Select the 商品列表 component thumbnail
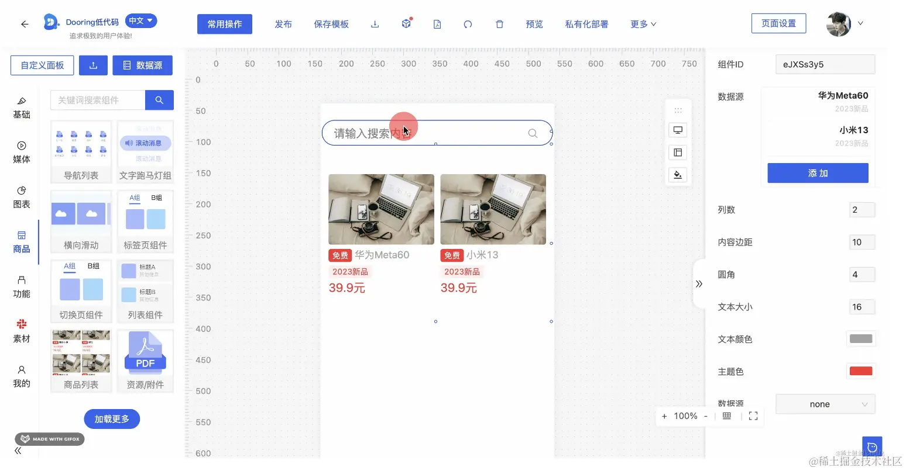The width and height of the screenshot is (906, 471). pos(81,361)
